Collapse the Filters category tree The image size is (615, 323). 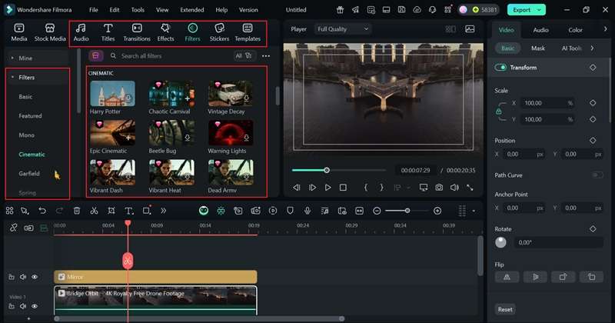[x=12, y=78]
